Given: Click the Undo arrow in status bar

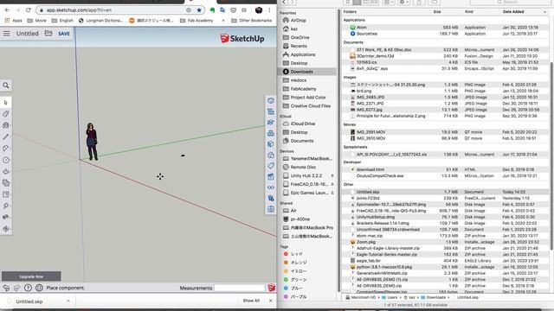Looking at the screenshot, I should tap(6, 288).
